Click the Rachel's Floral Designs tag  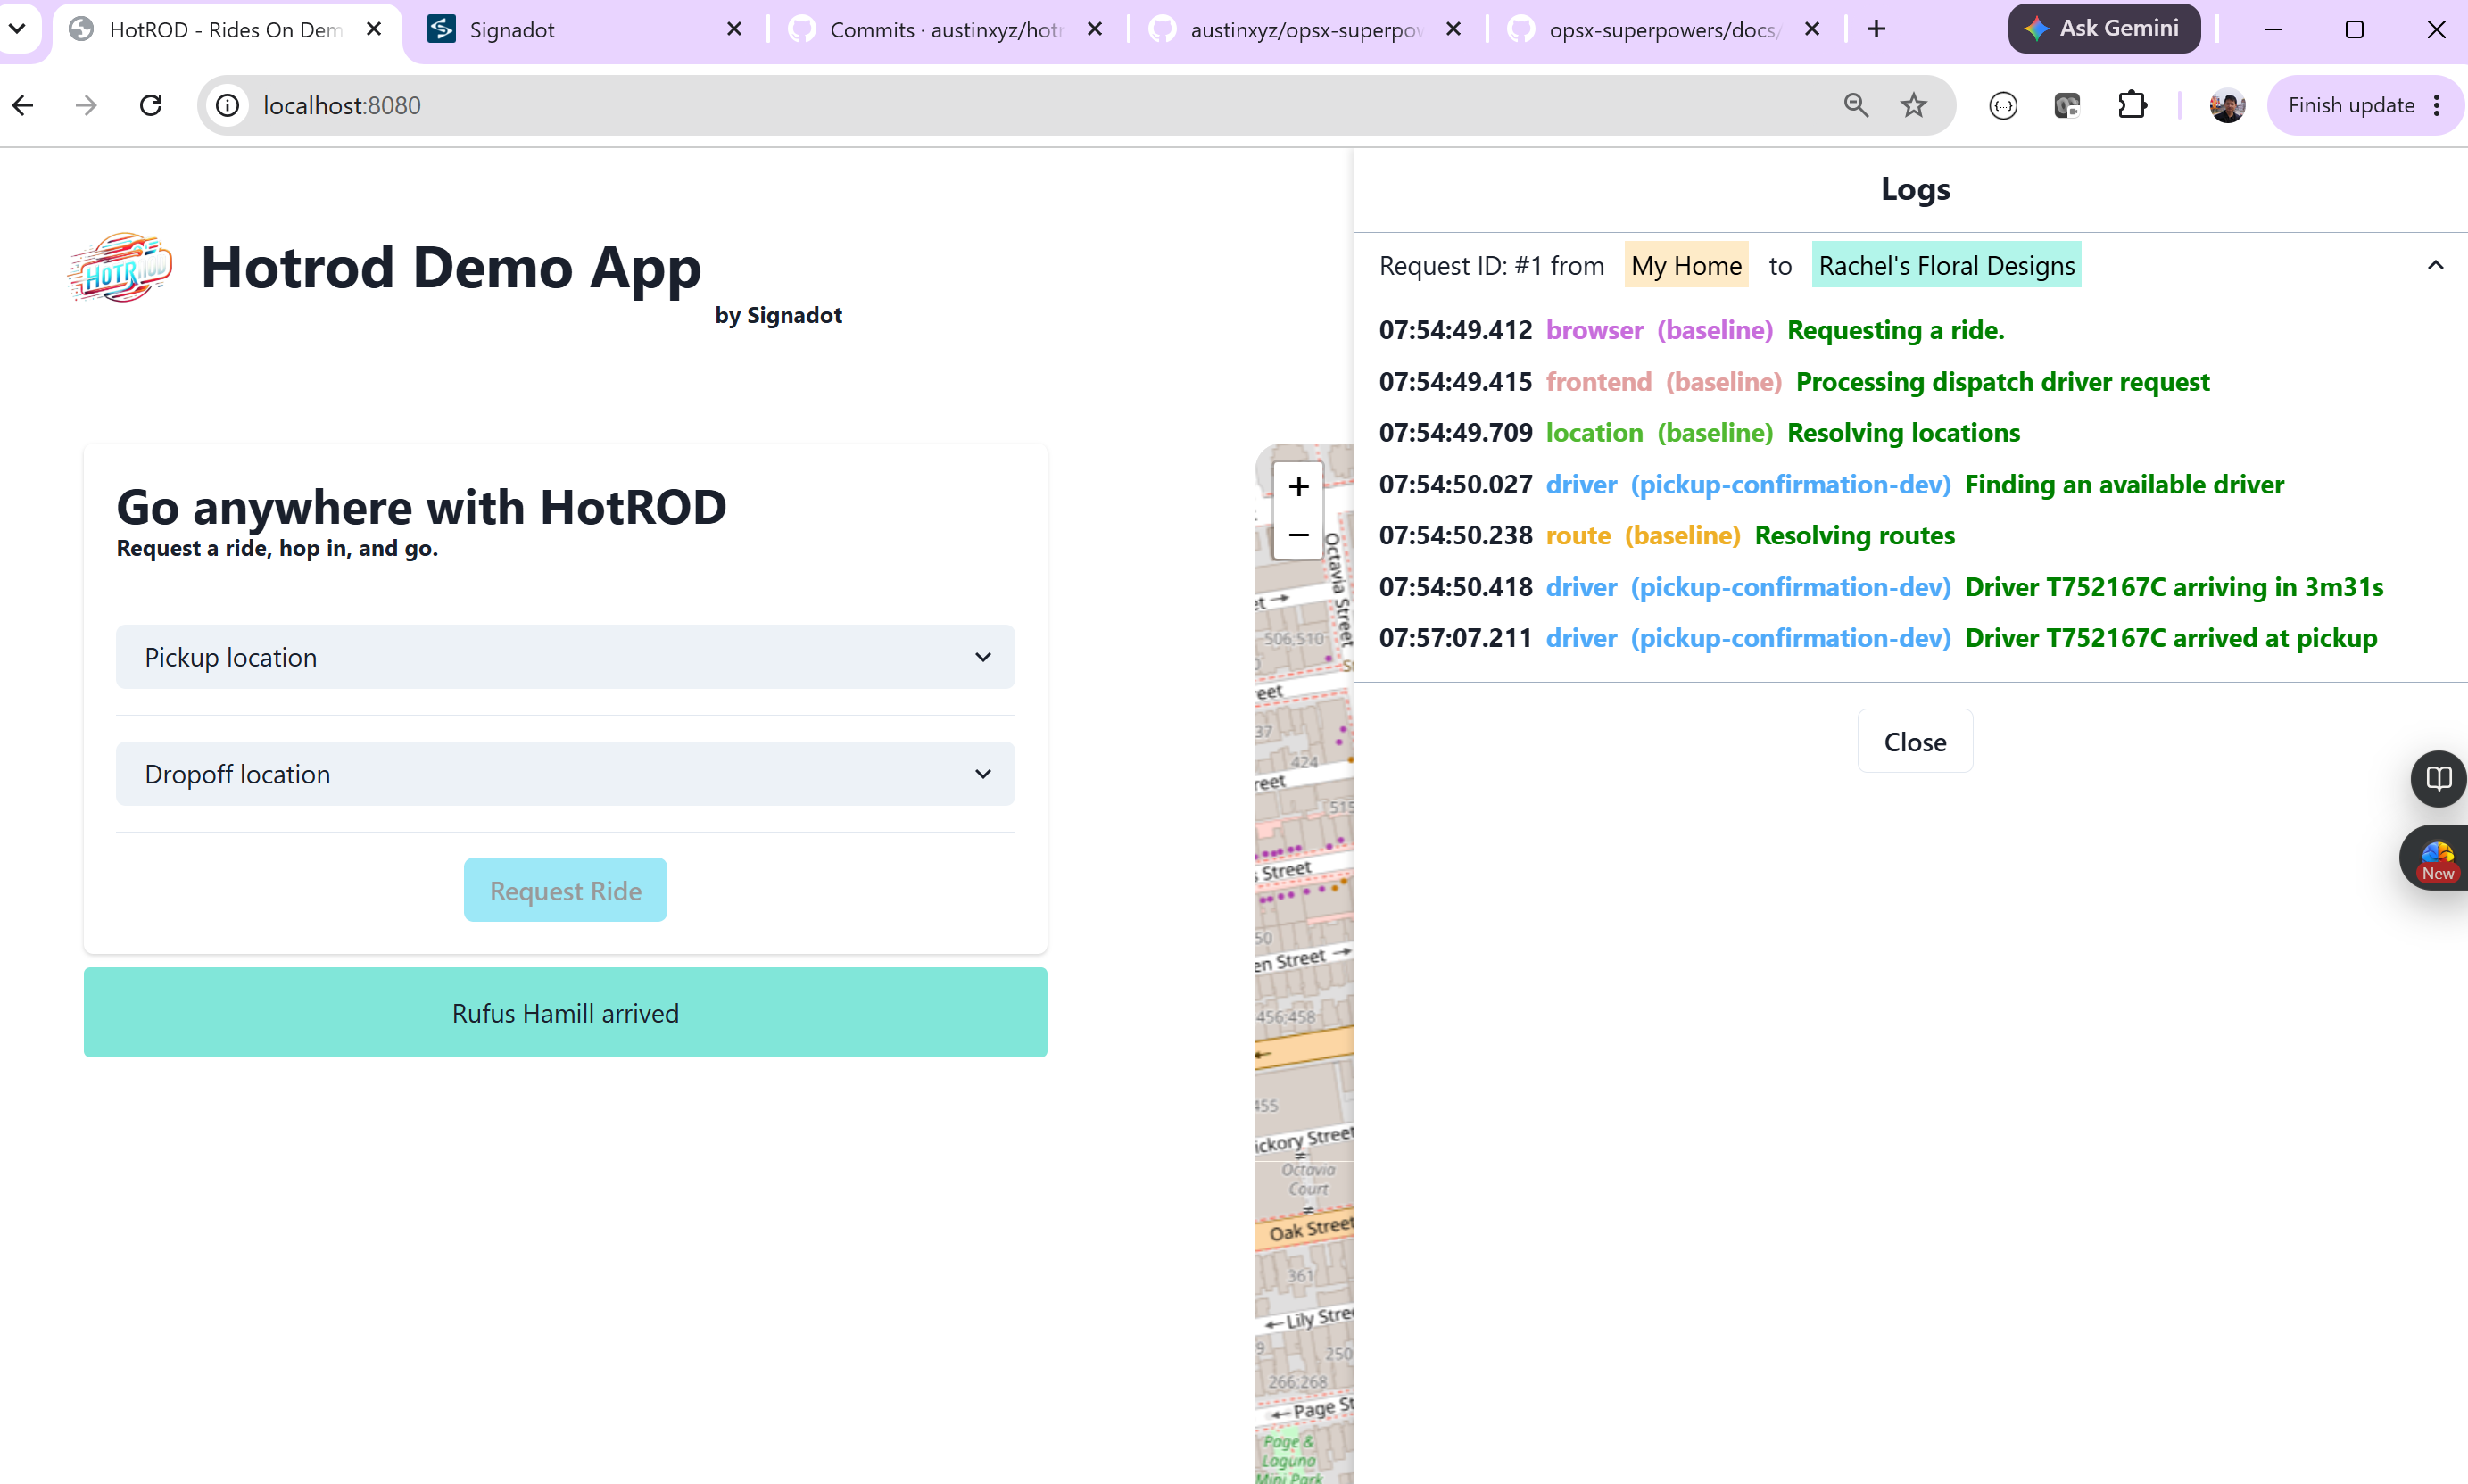tap(1946, 265)
